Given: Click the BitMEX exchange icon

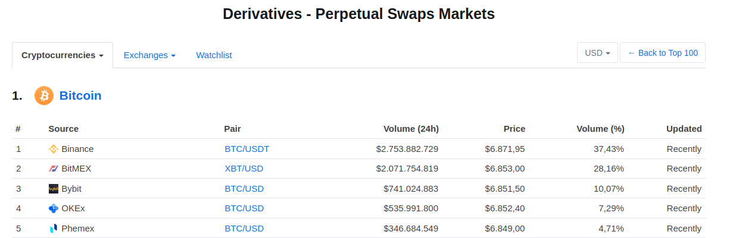Looking at the screenshot, I should click(x=54, y=169).
